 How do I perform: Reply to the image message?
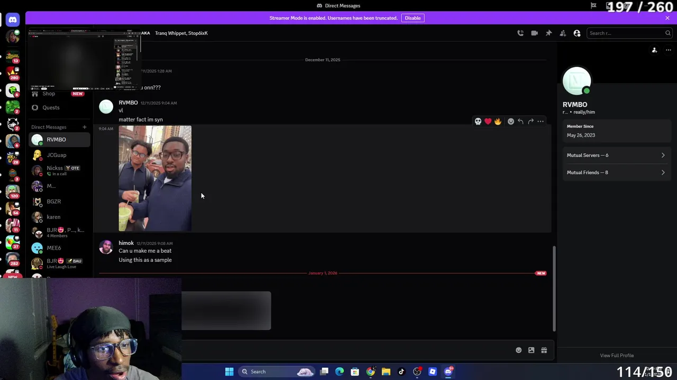click(520, 121)
